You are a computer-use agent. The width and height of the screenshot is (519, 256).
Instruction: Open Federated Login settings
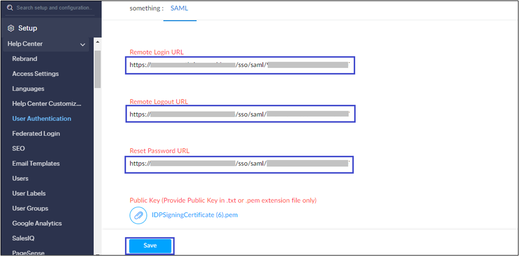point(36,134)
